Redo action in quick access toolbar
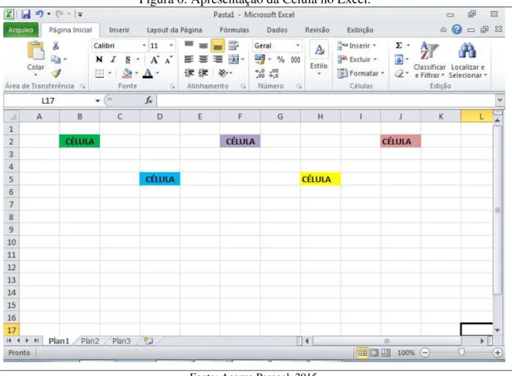 tap(59, 14)
